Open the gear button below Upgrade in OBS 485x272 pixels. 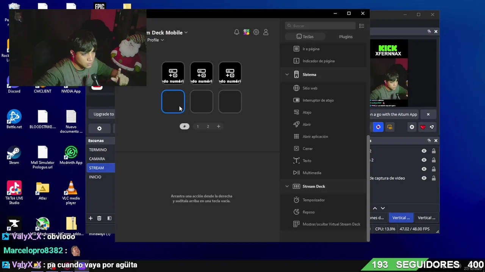99,128
